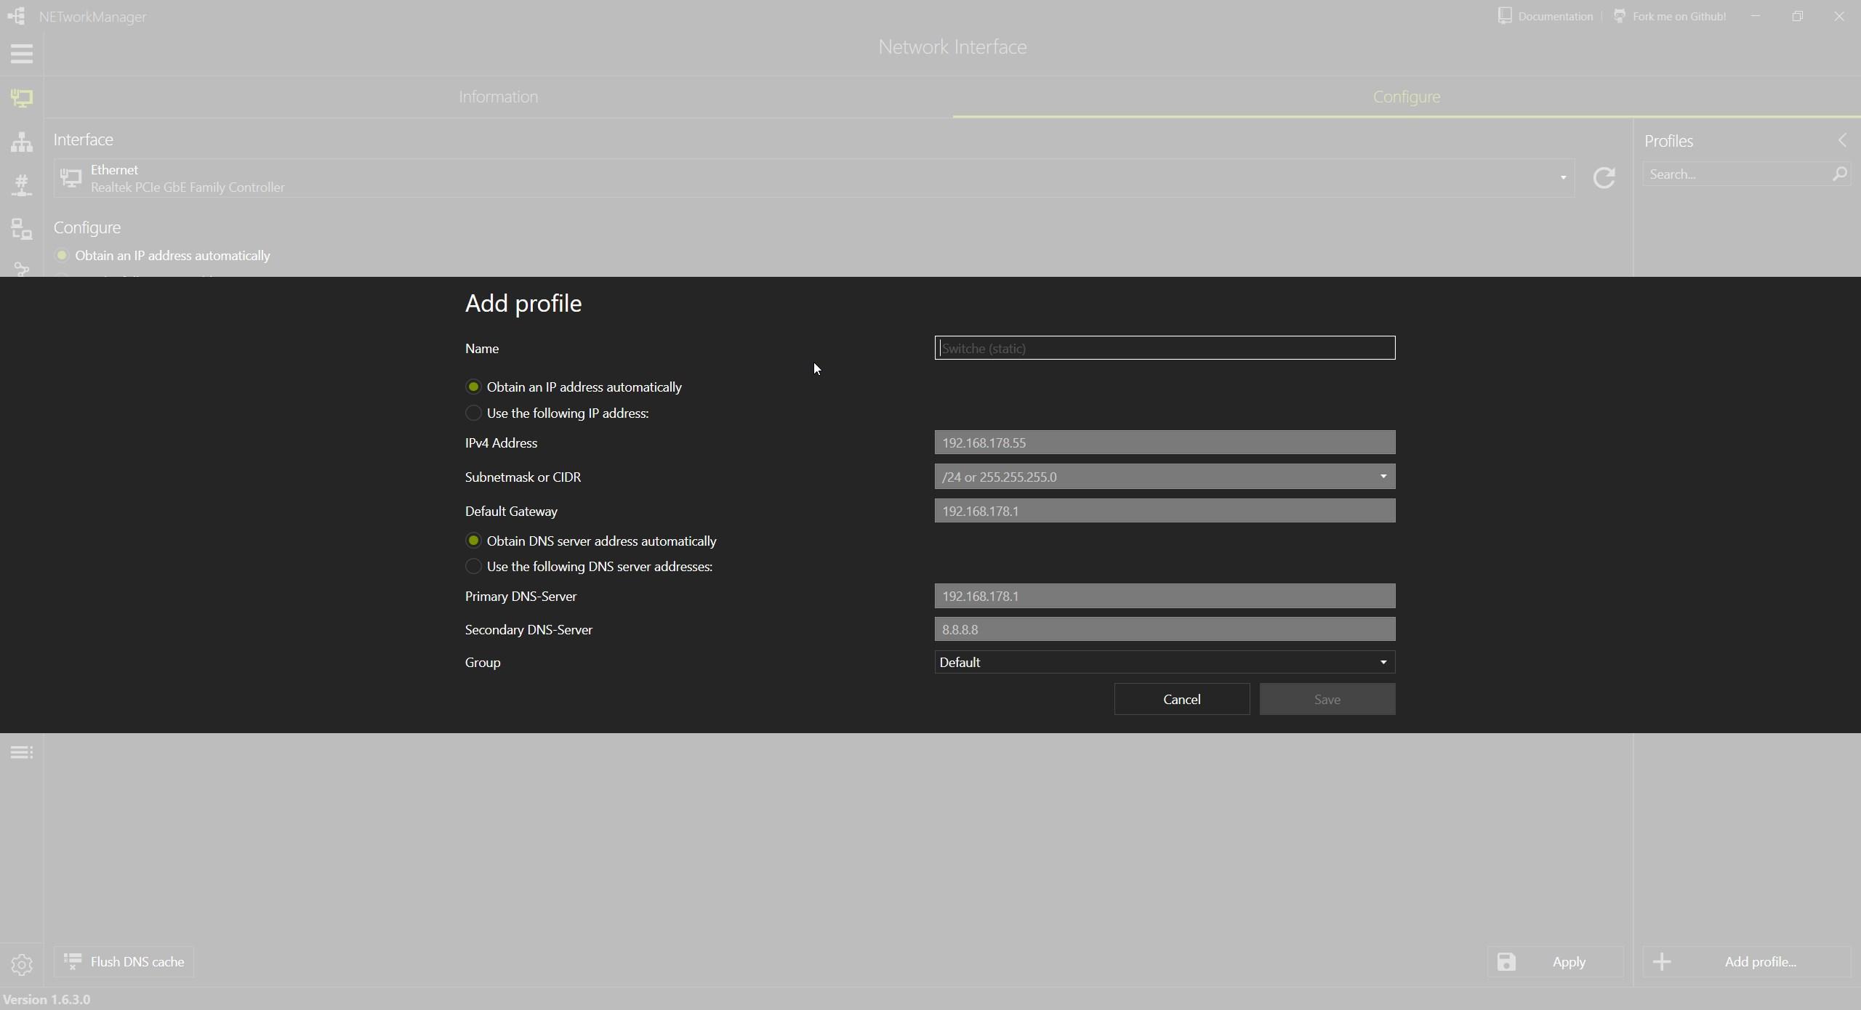Image resolution: width=1861 pixels, height=1010 pixels.
Task: Select Use the following DNS server addresses
Action: (473, 567)
